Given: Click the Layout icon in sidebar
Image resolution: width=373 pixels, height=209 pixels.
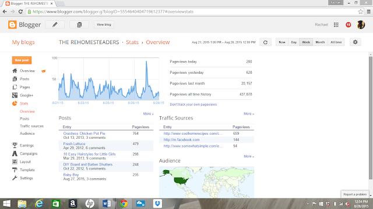Looking at the screenshot, I should pos(15,161).
